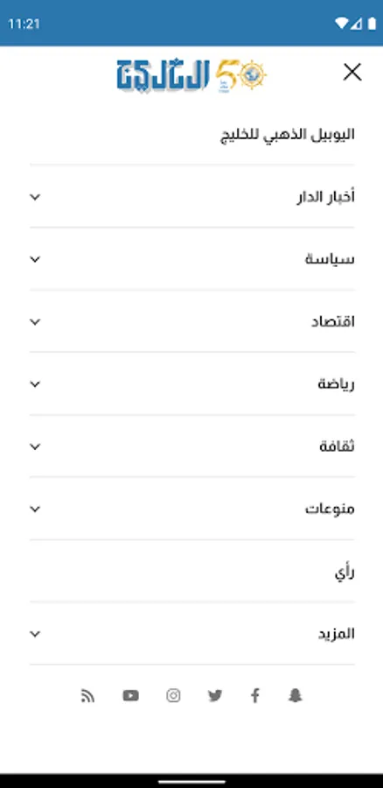Expand the أخبار الدار section chevron

pos(35,197)
